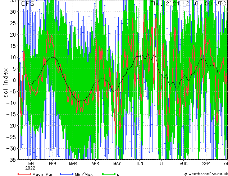Click the soi index axis title

(x=6, y=83)
